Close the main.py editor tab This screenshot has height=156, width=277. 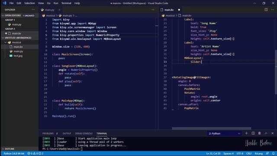click(59, 10)
